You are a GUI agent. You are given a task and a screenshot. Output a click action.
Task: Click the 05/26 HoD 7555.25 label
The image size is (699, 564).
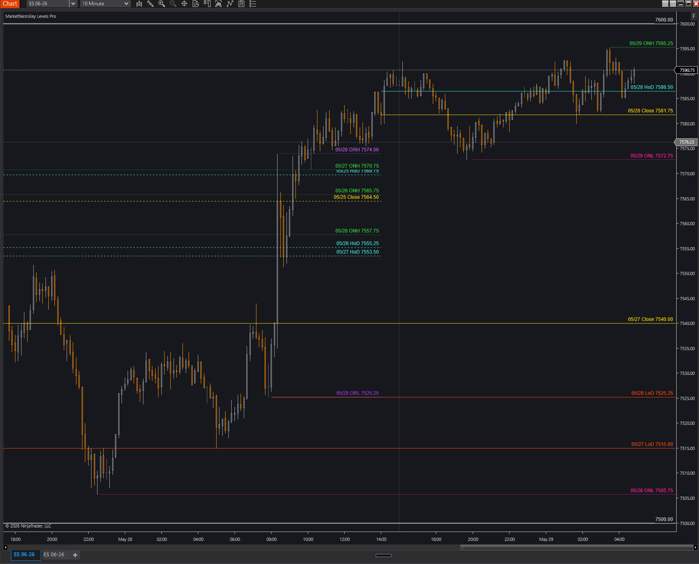[357, 243]
